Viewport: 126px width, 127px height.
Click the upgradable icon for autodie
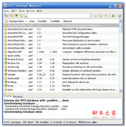[x=5, y=74]
